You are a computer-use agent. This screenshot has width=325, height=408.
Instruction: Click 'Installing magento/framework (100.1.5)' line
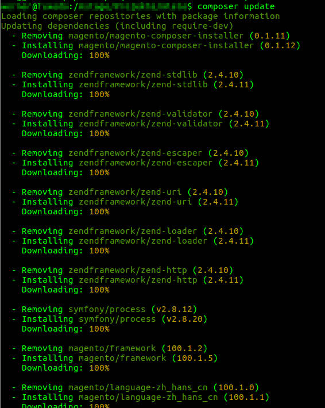[x=115, y=359]
